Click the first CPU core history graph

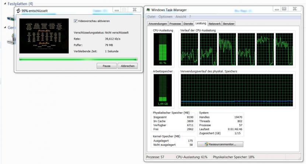click(x=189, y=49)
